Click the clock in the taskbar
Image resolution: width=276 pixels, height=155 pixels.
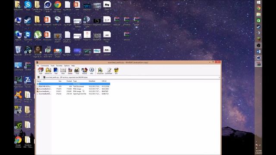259,152
